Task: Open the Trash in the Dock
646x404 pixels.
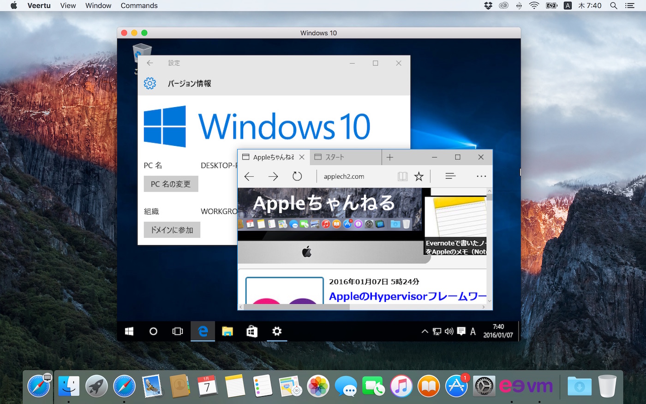Action: (x=607, y=386)
